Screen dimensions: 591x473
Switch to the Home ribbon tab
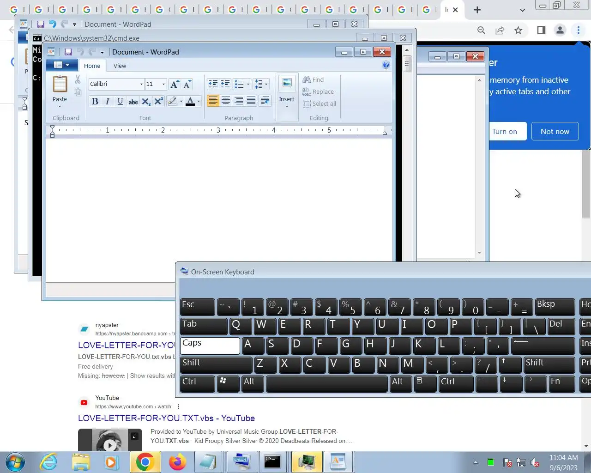(x=92, y=66)
